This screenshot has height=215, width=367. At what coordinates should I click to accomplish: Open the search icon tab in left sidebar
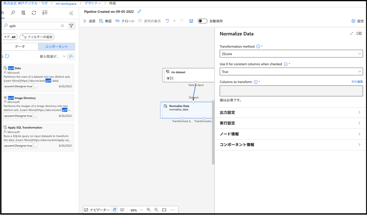click(x=13, y=13)
